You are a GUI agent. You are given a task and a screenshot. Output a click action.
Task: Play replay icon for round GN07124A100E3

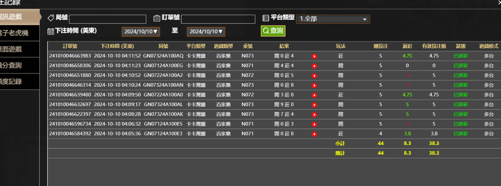pos(314,134)
